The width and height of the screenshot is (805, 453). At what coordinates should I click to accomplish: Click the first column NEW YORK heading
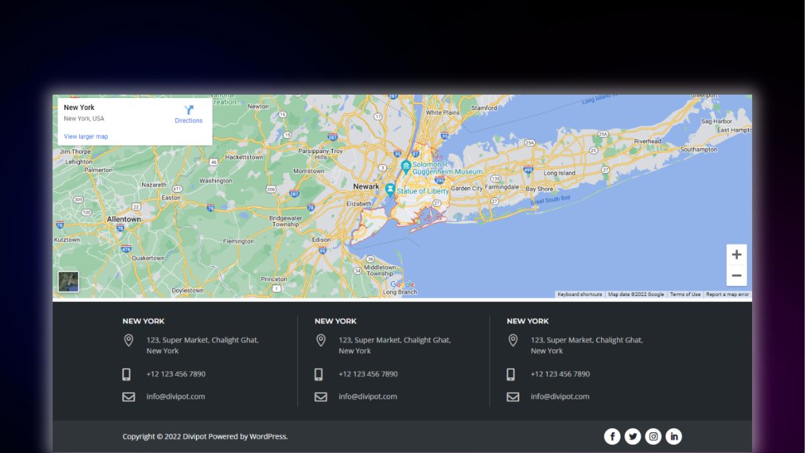pos(144,321)
